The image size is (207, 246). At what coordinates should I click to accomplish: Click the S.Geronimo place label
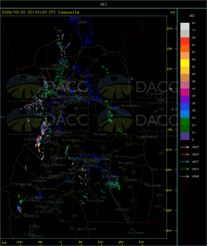(155, 94)
